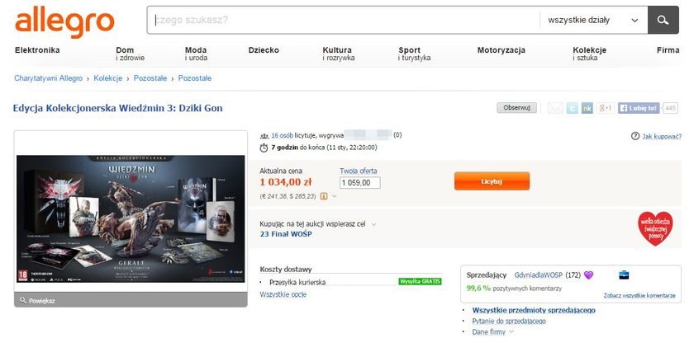
Task: Open currency info icon below price
Action: 324,196
